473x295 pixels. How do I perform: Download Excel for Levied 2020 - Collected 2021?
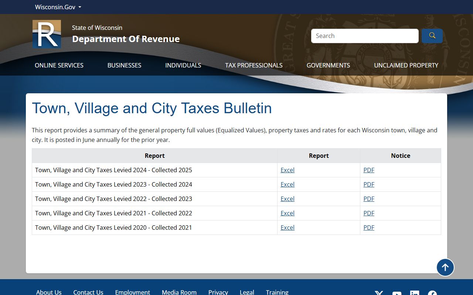click(287, 228)
